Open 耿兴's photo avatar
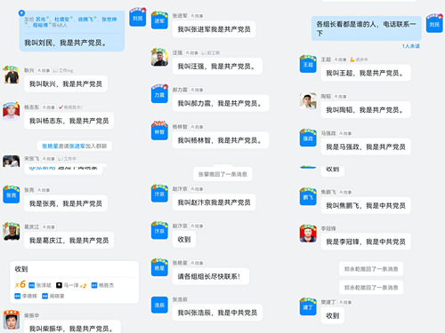The height and width of the screenshot is (333, 445). coord(12,75)
